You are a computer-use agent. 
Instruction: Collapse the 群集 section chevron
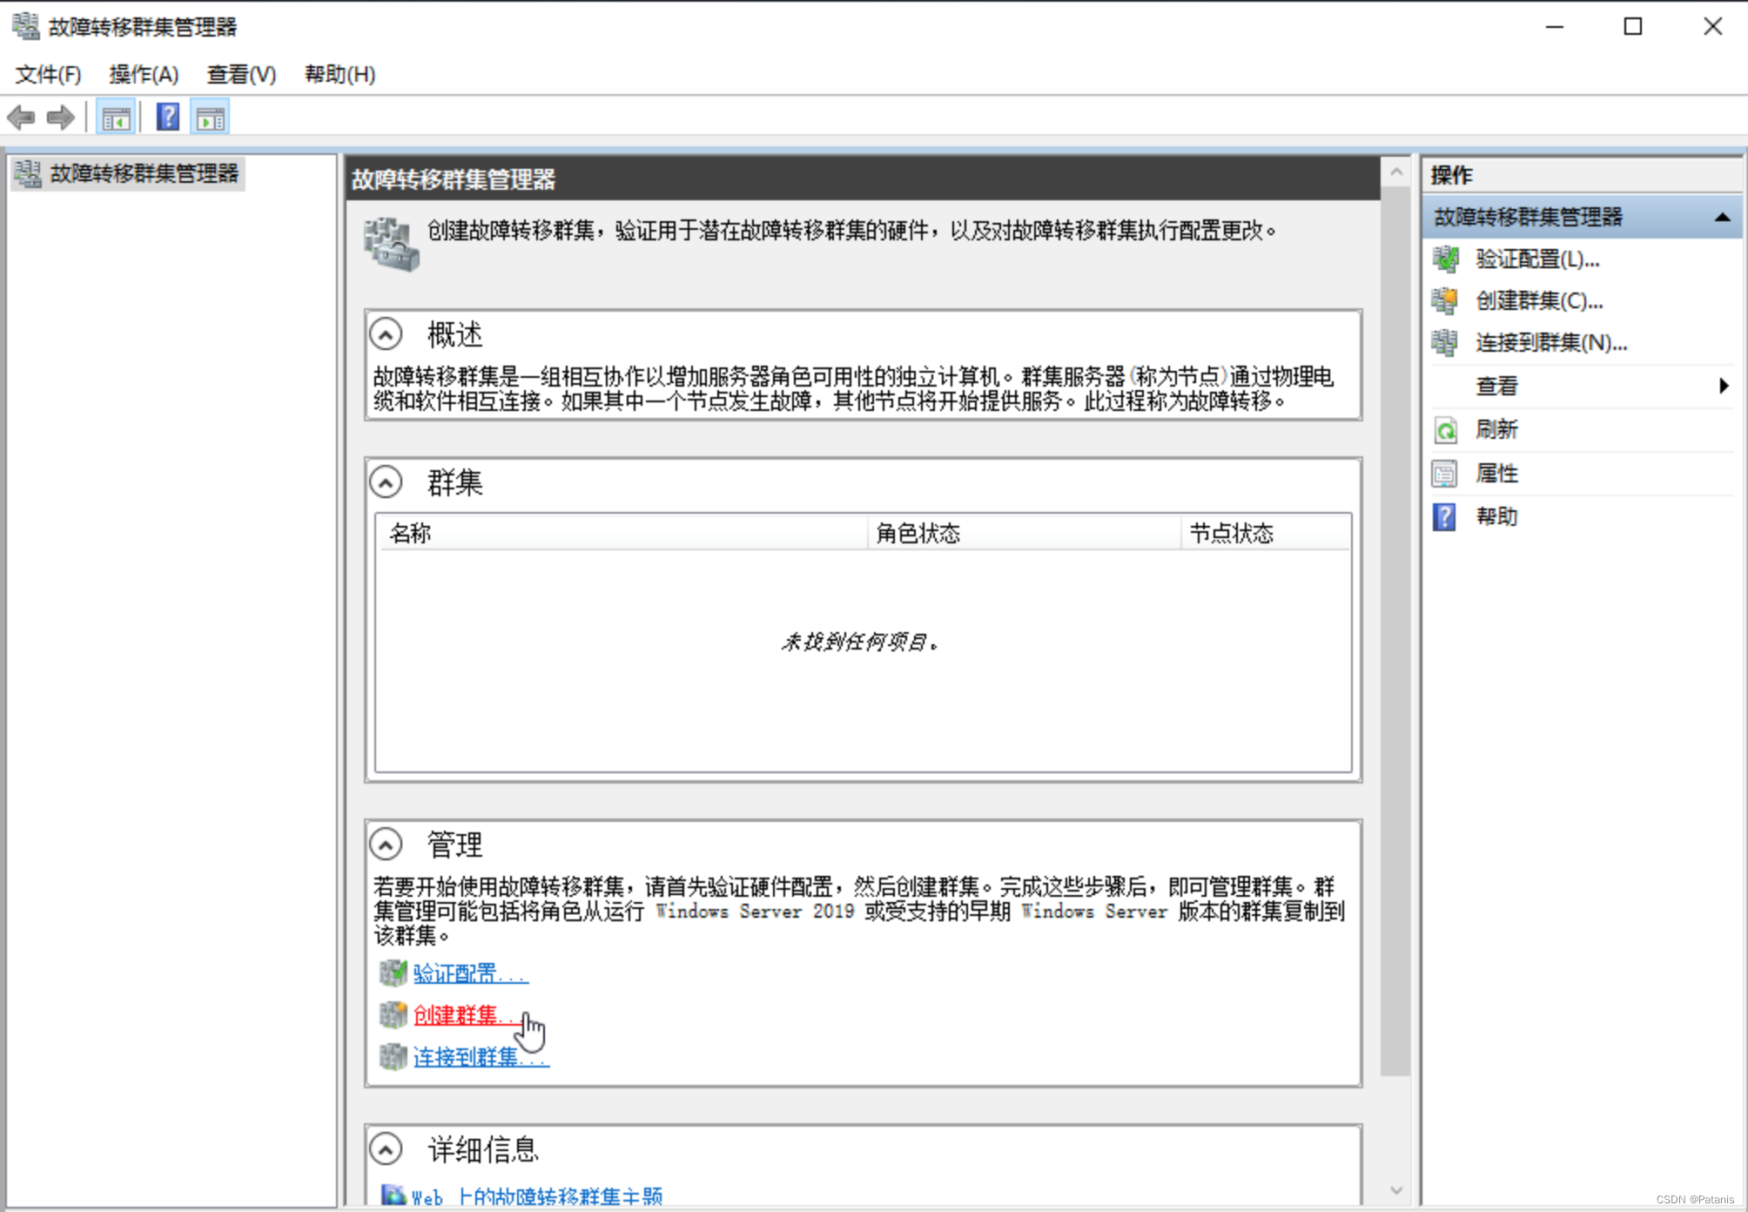tap(386, 481)
